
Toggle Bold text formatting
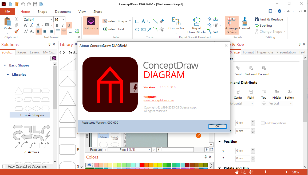pyautogui.click(x=57, y=25)
